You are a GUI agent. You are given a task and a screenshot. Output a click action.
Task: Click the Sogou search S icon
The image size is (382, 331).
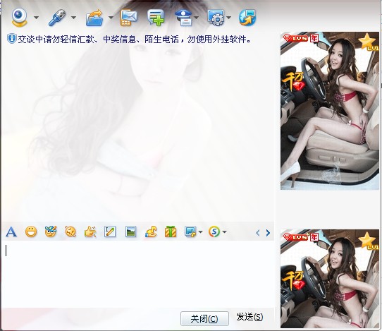coord(214,231)
